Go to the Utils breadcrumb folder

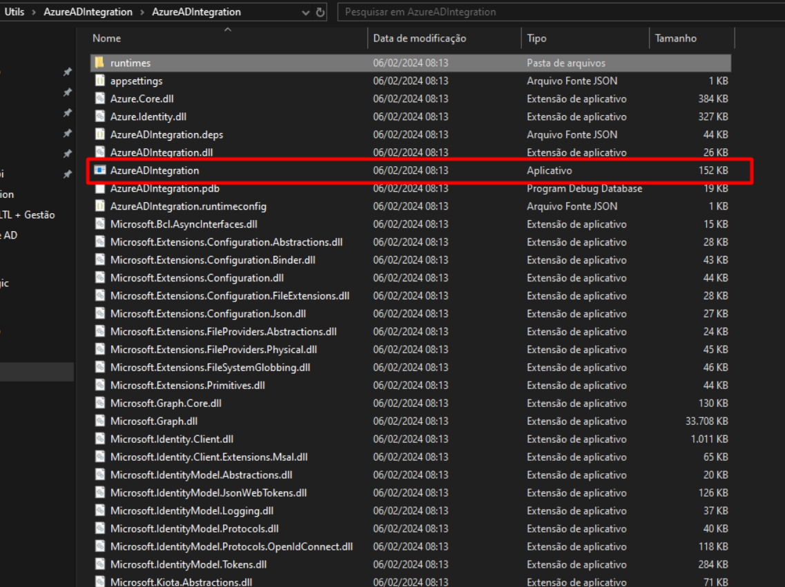[x=14, y=12]
